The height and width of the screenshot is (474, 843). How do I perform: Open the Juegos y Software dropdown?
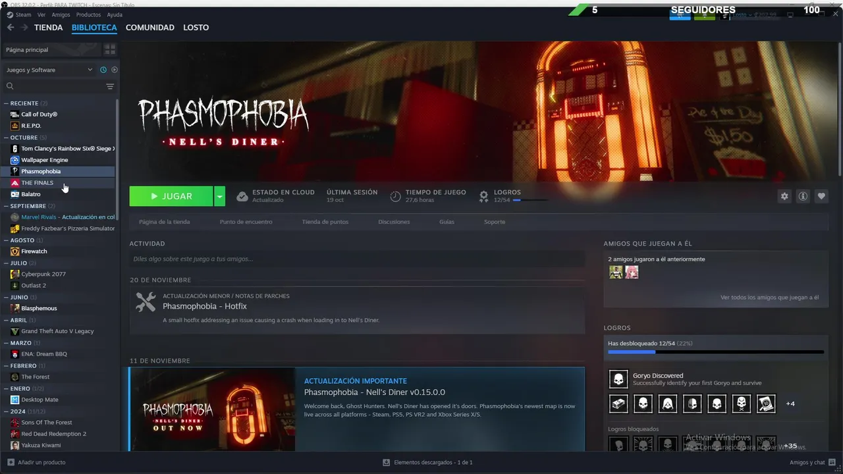coord(49,70)
